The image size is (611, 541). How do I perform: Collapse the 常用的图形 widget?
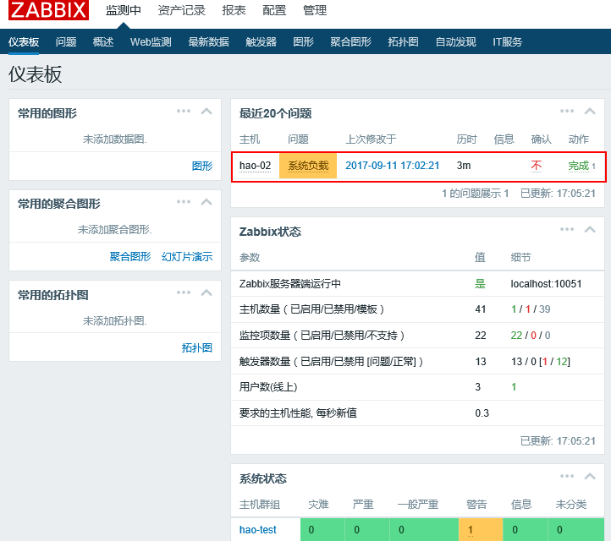(x=206, y=112)
